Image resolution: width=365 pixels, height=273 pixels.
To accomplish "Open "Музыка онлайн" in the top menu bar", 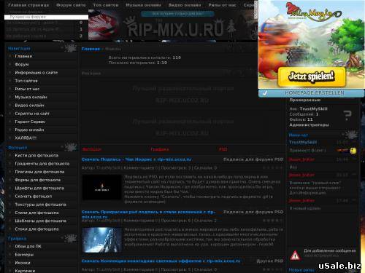I will (x=143, y=5).
